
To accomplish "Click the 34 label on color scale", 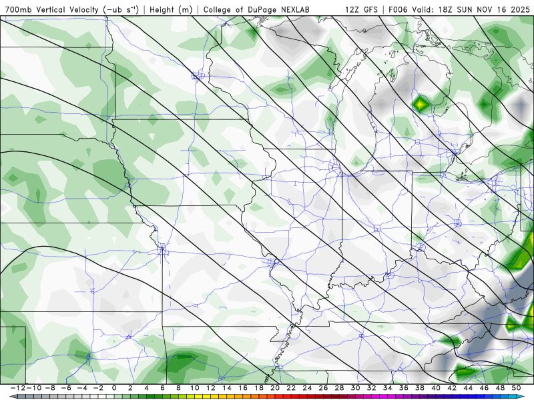I will point(388,388).
